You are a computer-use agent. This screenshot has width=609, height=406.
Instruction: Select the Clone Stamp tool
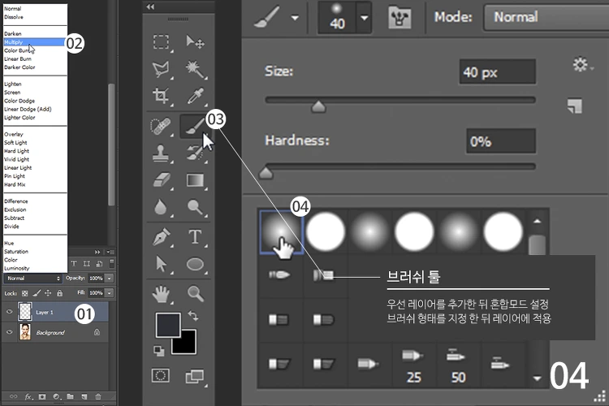click(x=161, y=153)
